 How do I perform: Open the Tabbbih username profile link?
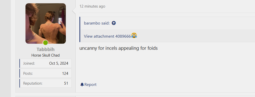point(46,49)
